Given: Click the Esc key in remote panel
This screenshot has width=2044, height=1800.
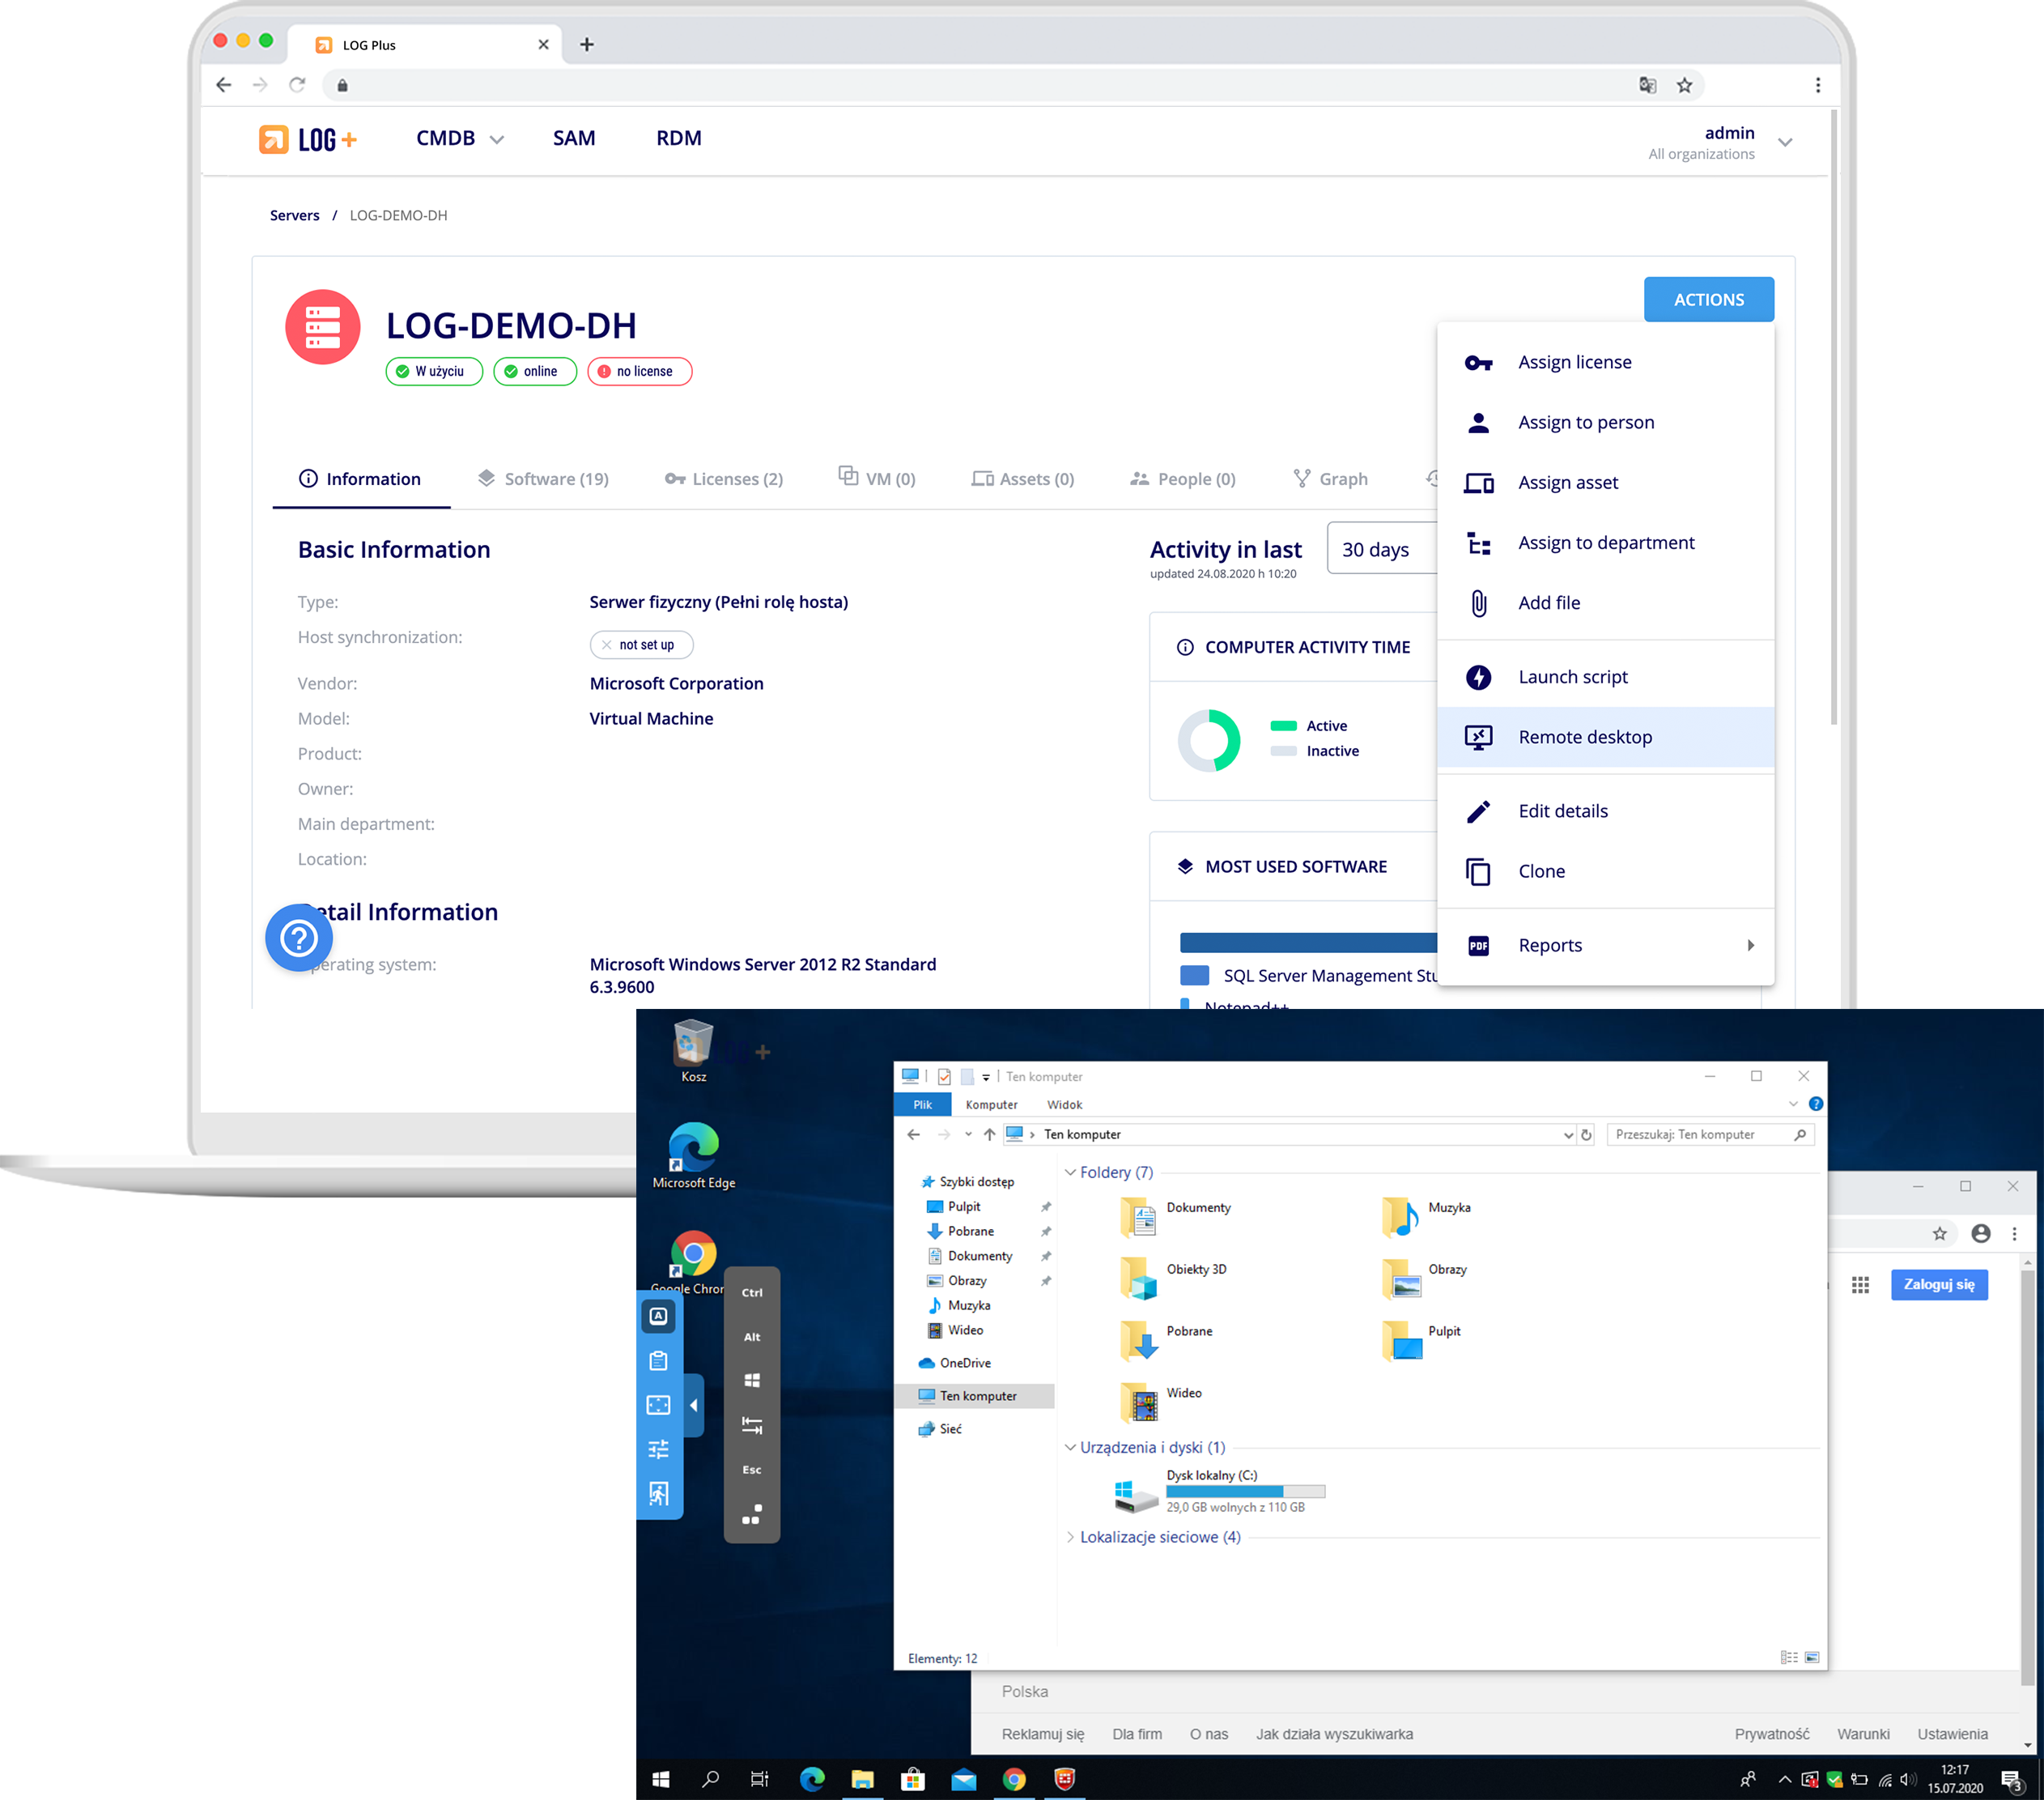Looking at the screenshot, I should click(x=752, y=1470).
